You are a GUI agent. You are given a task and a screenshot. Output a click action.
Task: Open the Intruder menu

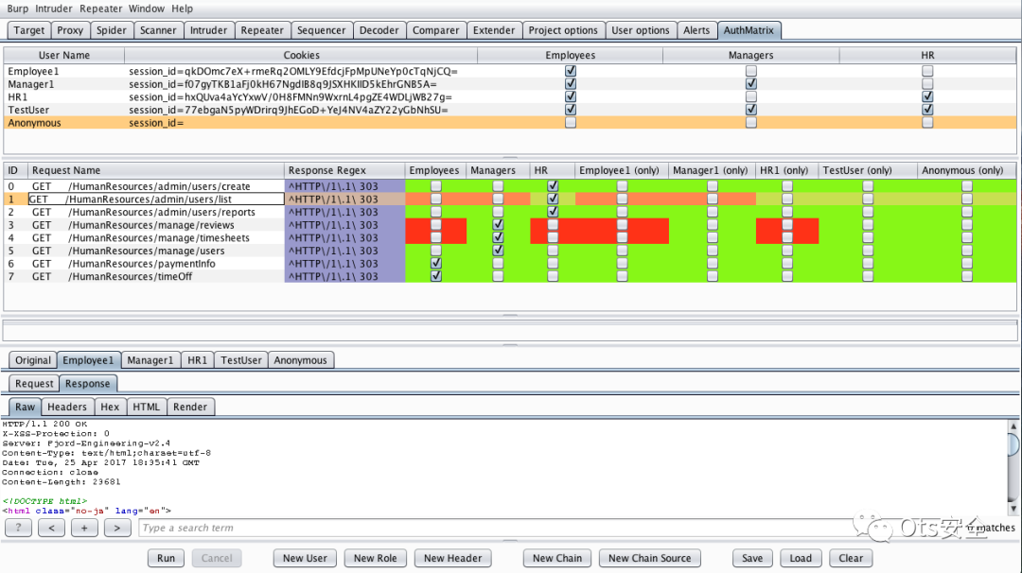pos(53,9)
